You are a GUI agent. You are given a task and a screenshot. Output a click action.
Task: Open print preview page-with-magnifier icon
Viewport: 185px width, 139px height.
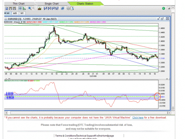(72, 8)
